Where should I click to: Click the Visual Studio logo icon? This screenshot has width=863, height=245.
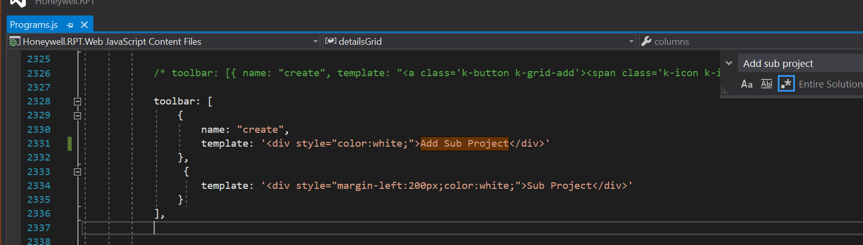click(x=18, y=3)
